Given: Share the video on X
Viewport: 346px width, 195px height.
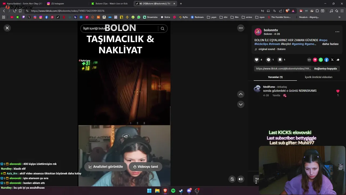Looking at the screenshot, I should point(332,60).
